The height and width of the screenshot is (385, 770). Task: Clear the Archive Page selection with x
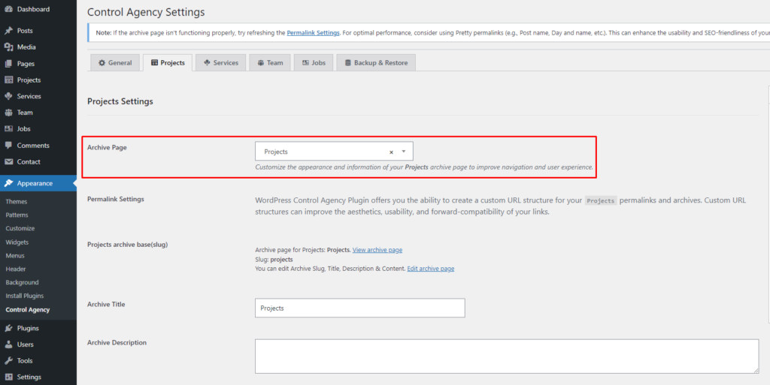tap(391, 152)
